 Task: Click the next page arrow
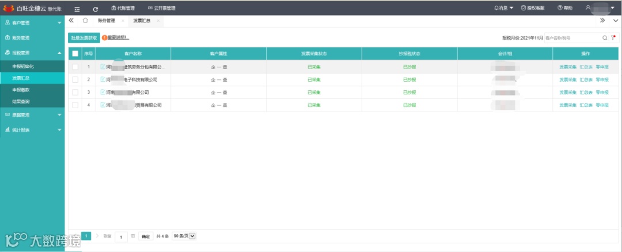(x=97, y=236)
